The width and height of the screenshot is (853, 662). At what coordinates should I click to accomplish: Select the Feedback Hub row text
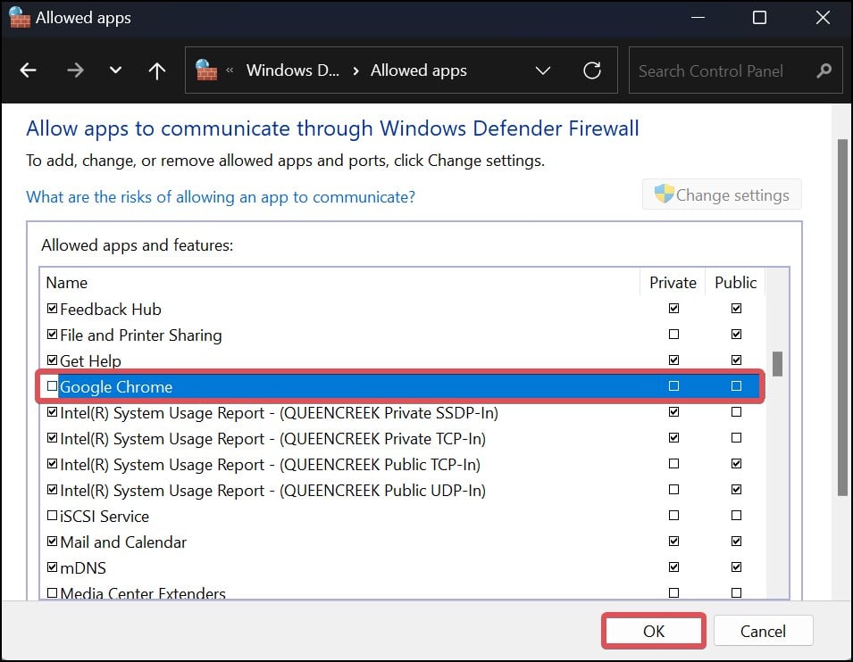(111, 310)
